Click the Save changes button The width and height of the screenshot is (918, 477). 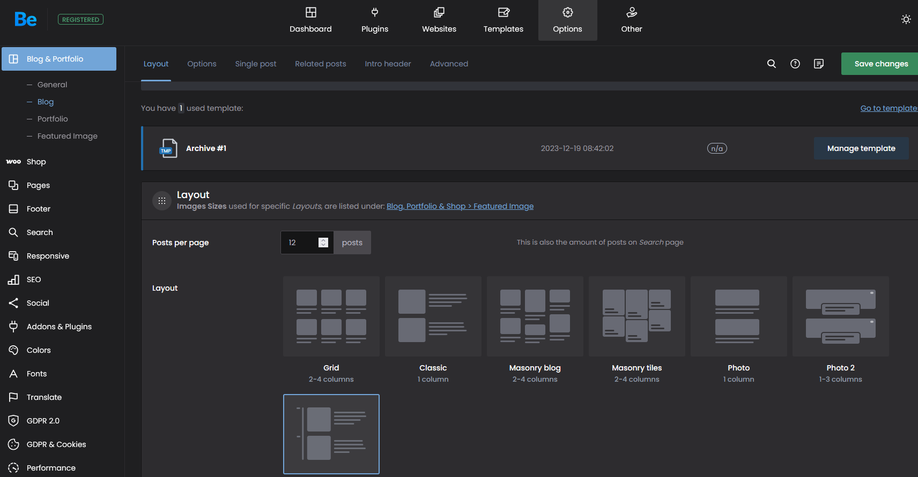[880, 64]
